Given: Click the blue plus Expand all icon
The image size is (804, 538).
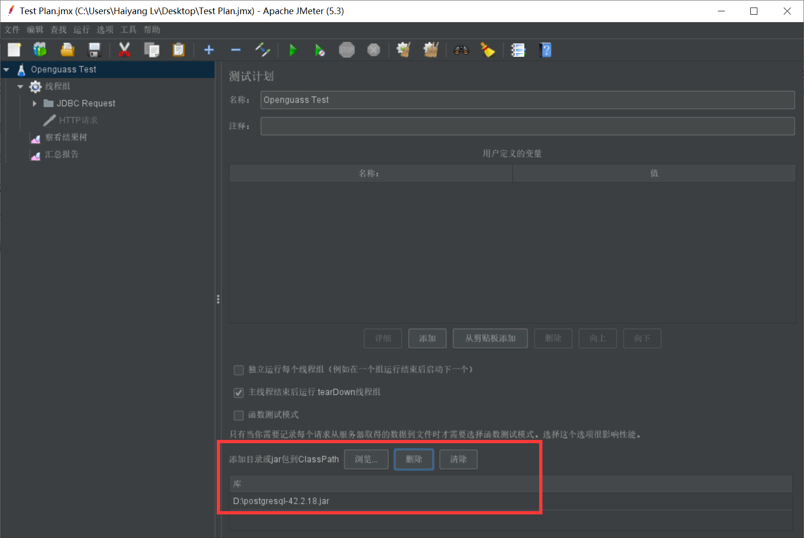Looking at the screenshot, I should [x=209, y=50].
